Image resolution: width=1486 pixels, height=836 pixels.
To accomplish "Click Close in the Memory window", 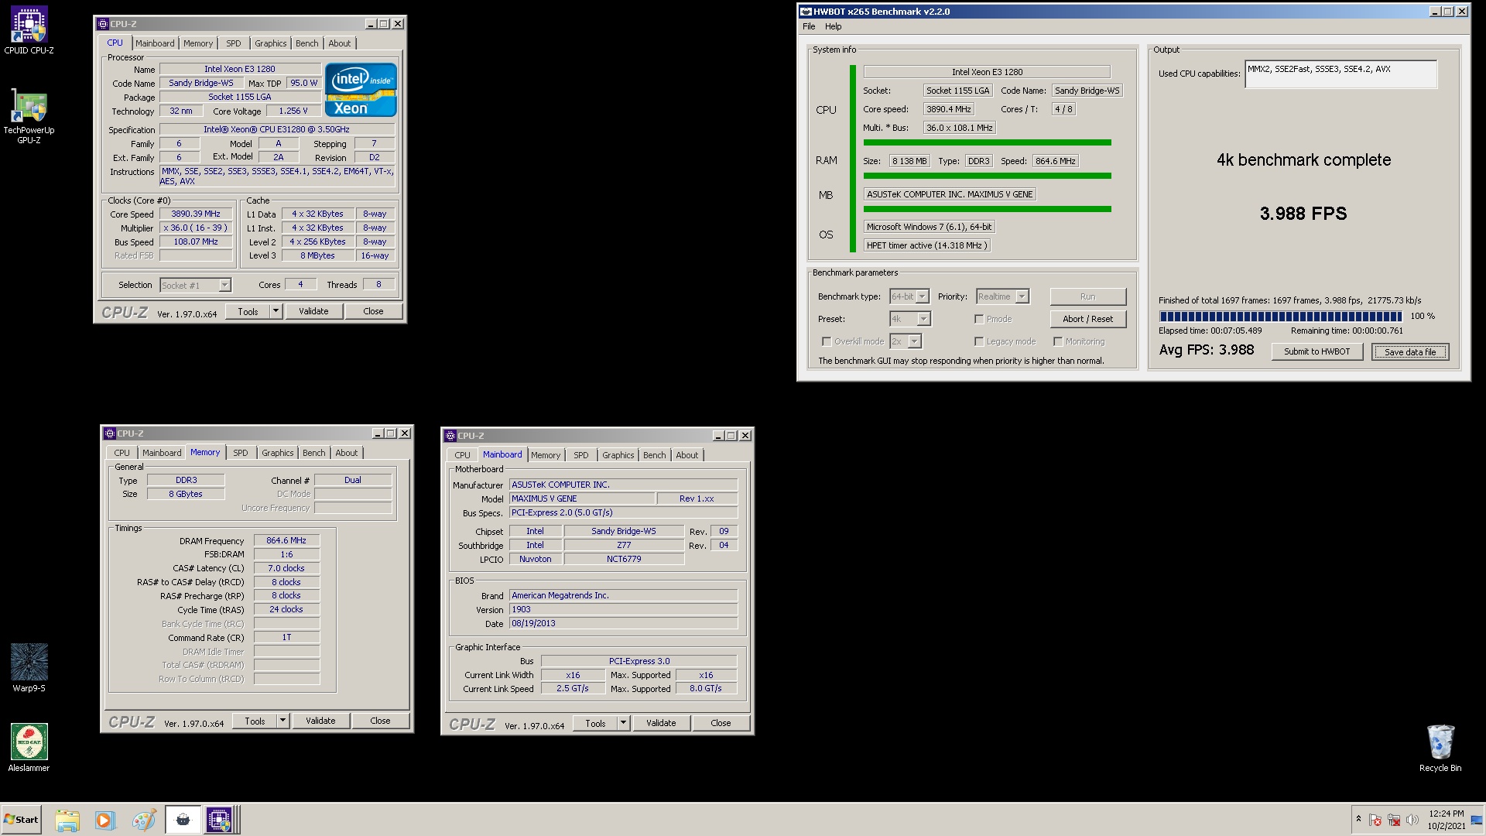I will click(x=380, y=721).
